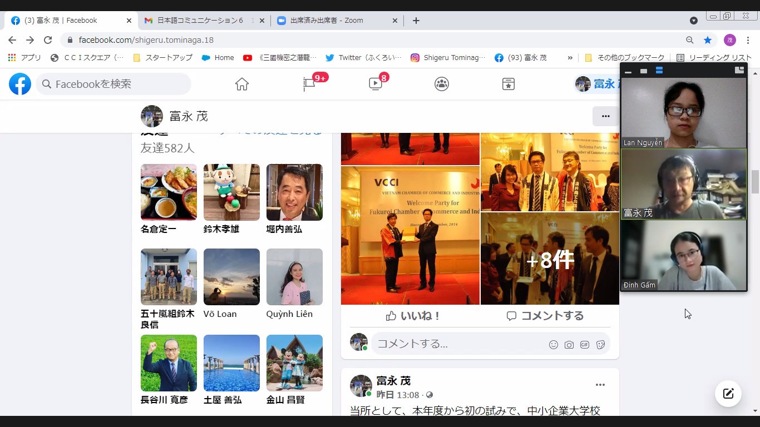
Task: Open the Facebook Watch video icon
Action: [x=376, y=84]
